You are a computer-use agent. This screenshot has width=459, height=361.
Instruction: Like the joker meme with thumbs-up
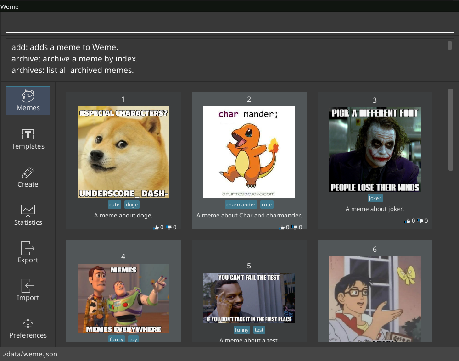coord(407,221)
